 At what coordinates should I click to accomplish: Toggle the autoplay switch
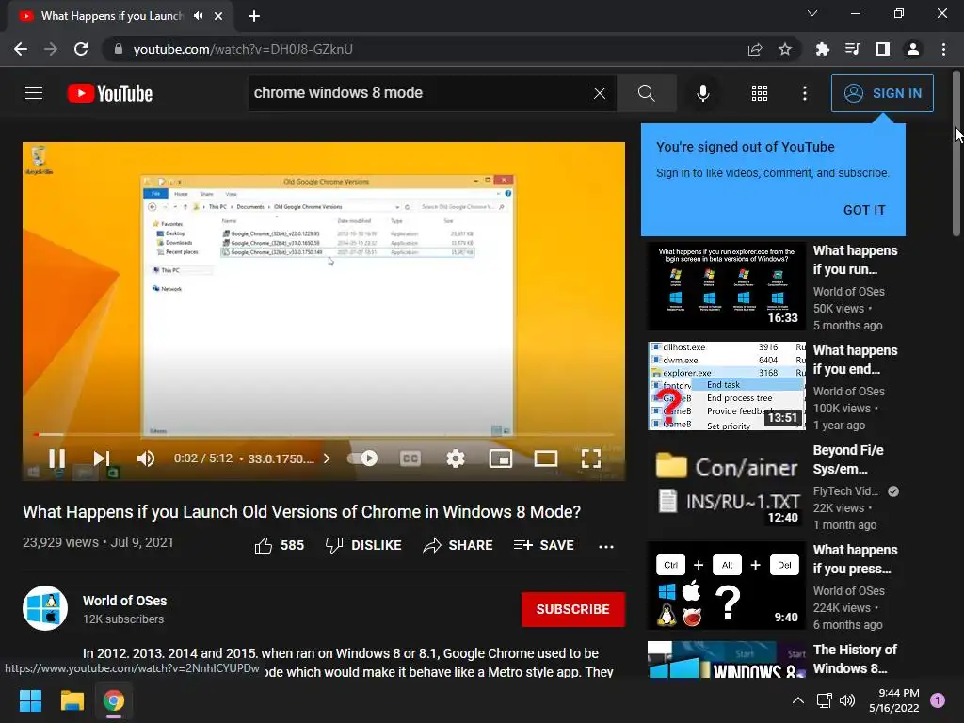(x=362, y=458)
